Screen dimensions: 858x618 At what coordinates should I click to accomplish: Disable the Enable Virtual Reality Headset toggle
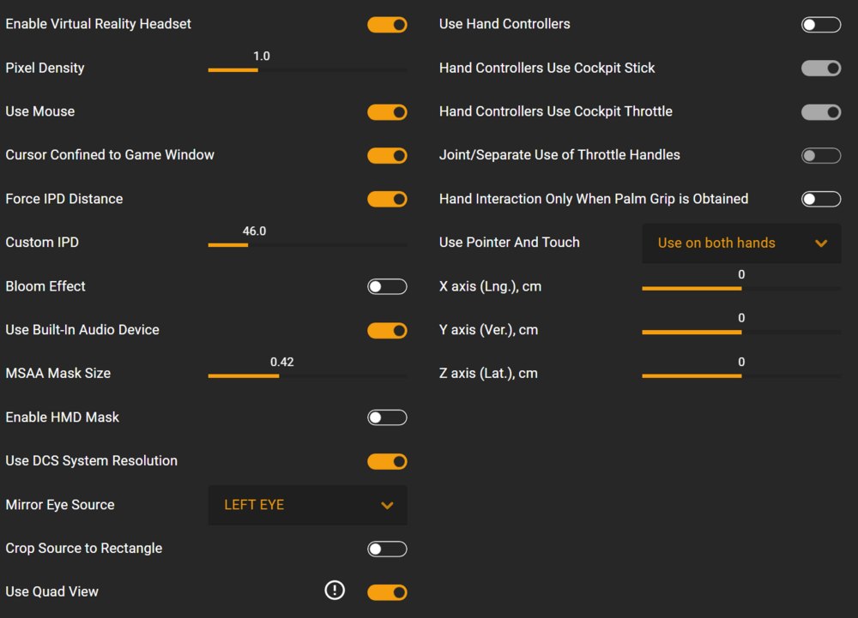point(387,25)
